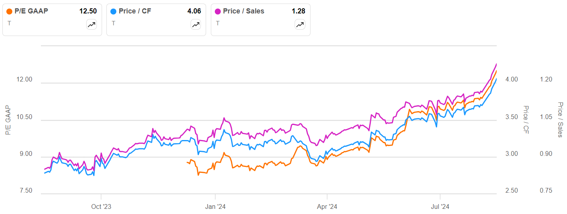Click the orange P/E GAAP color dot
The height and width of the screenshot is (214, 567).
[x=10, y=11]
